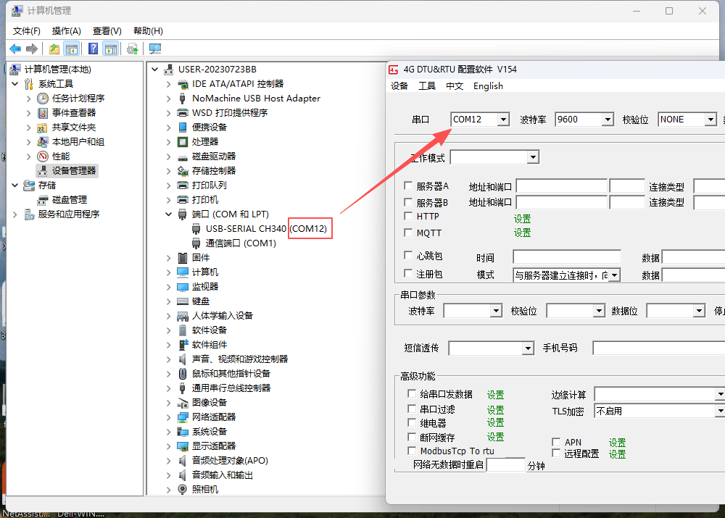Viewport: 725px width, 518px height.
Task: Select 磁盘管理 in the left tree
Action: 69,199
